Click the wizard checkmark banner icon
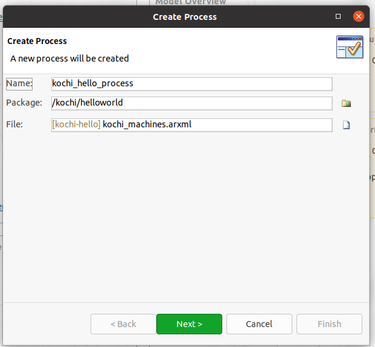This screenshot has width=375, height=347. tap(350, 47)
